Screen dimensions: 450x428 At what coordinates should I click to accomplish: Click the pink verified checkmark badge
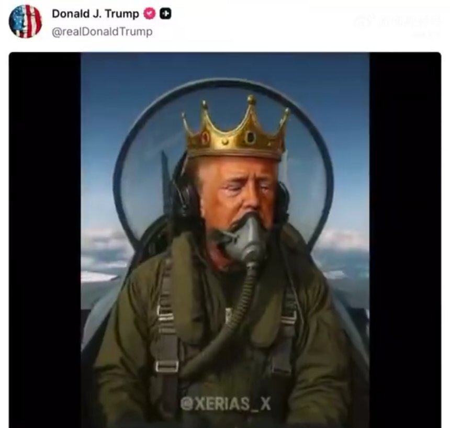click(149, 14)
